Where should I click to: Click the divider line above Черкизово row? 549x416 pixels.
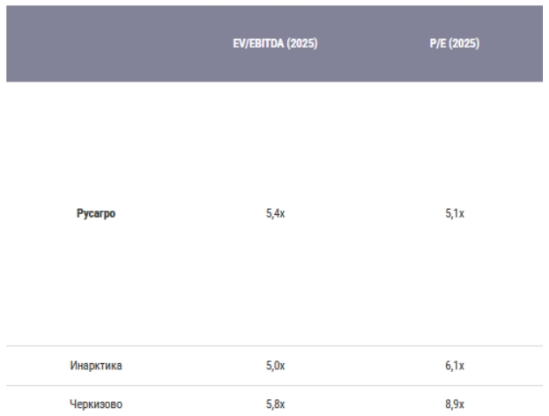click(x=274, y=385)
